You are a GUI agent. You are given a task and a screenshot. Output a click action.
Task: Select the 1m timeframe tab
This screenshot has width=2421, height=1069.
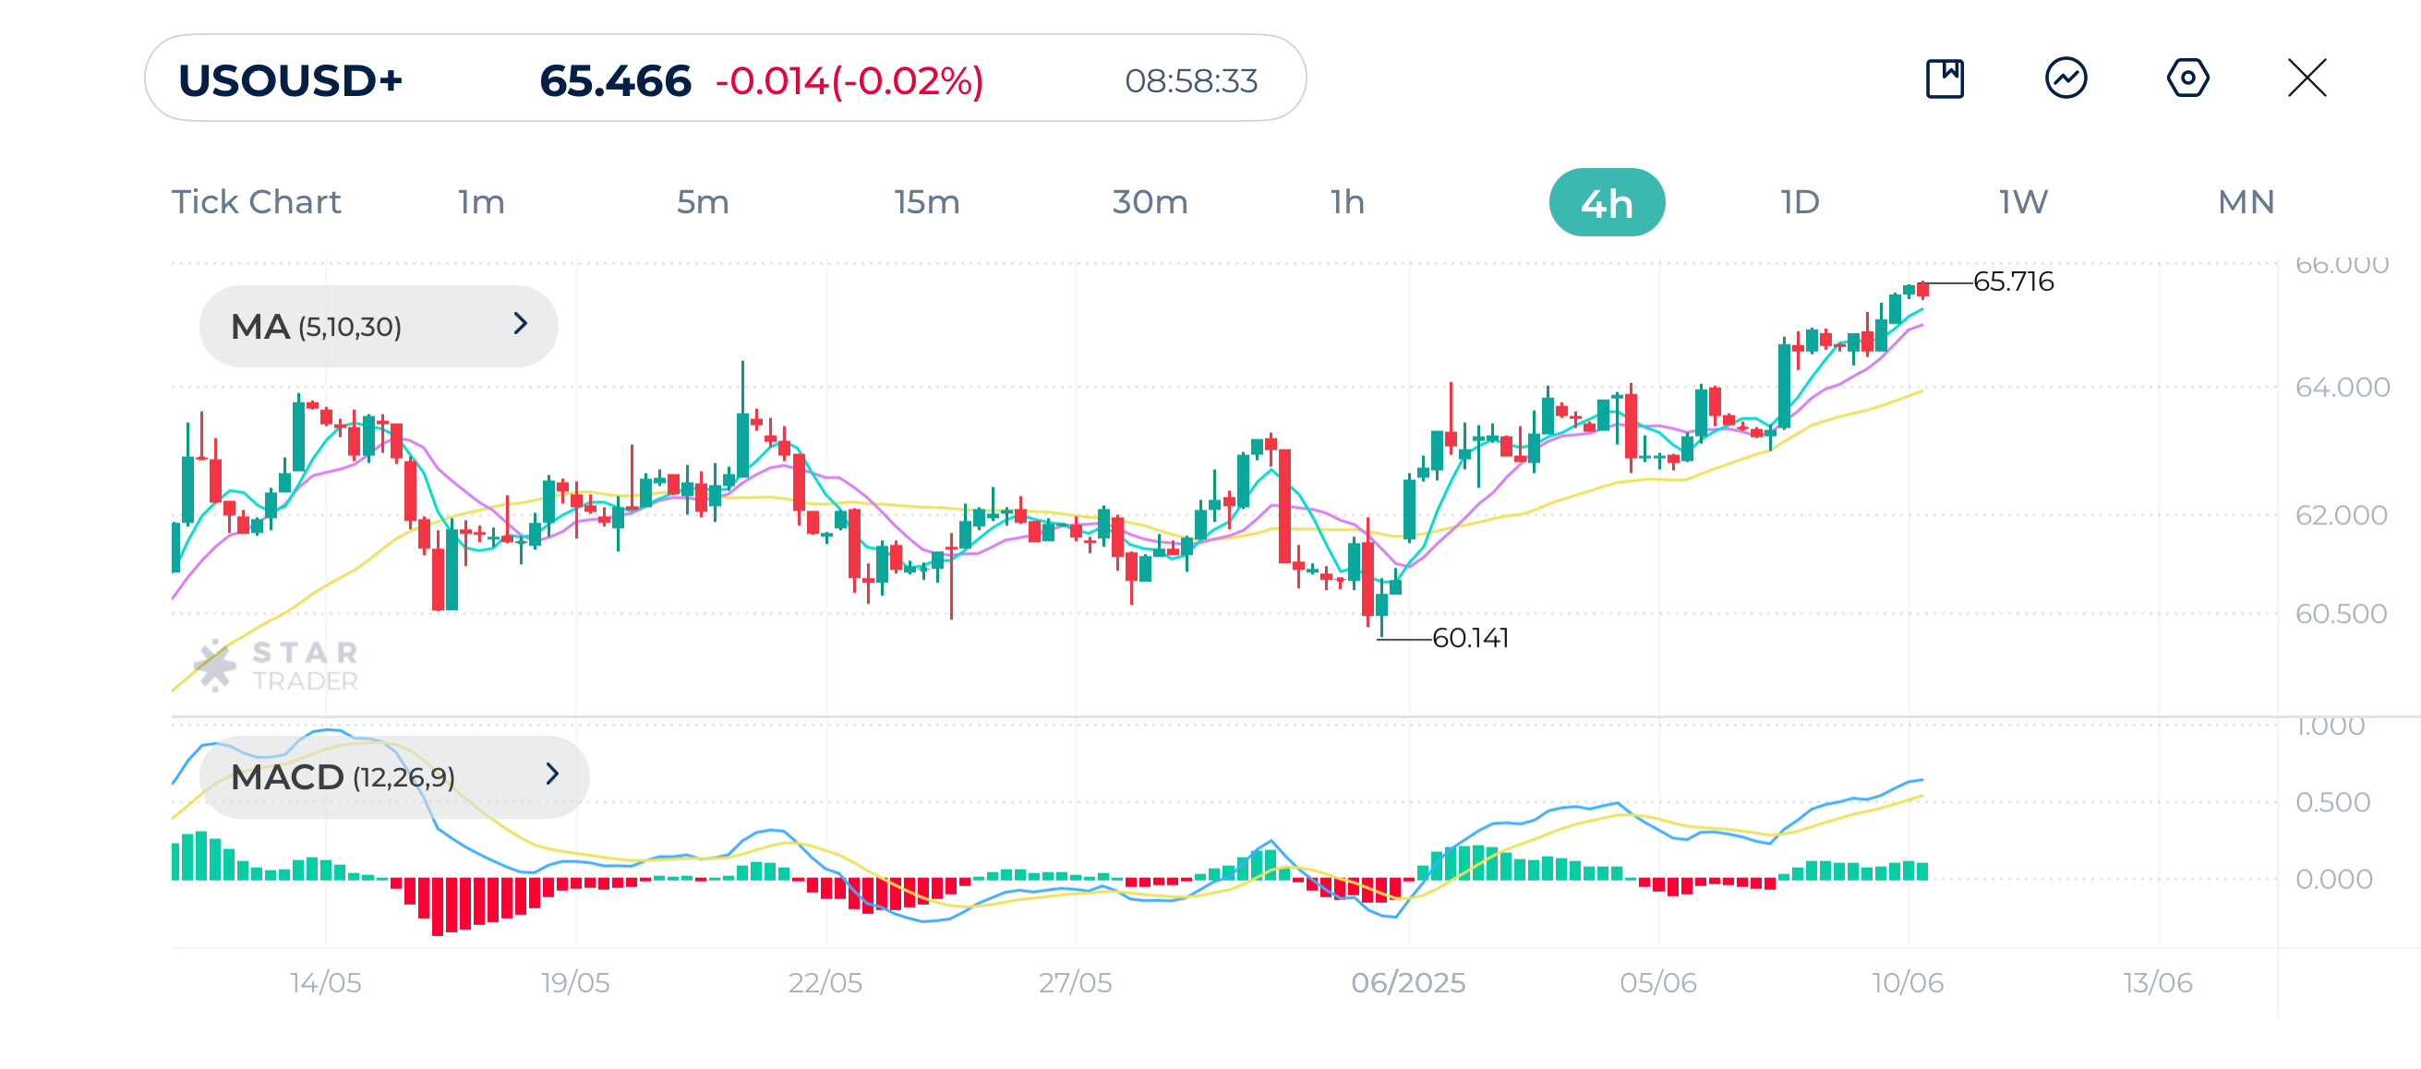(481, 203)
